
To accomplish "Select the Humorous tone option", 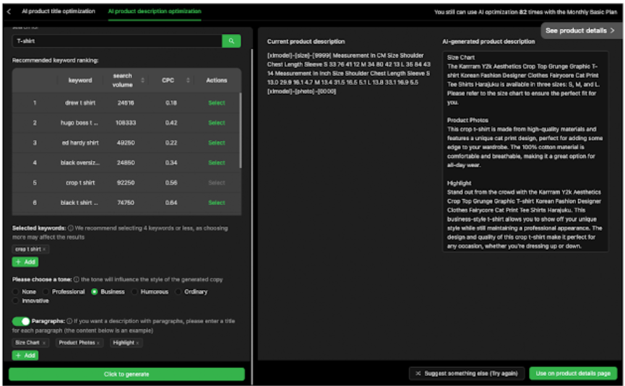I will coord(134,291).
